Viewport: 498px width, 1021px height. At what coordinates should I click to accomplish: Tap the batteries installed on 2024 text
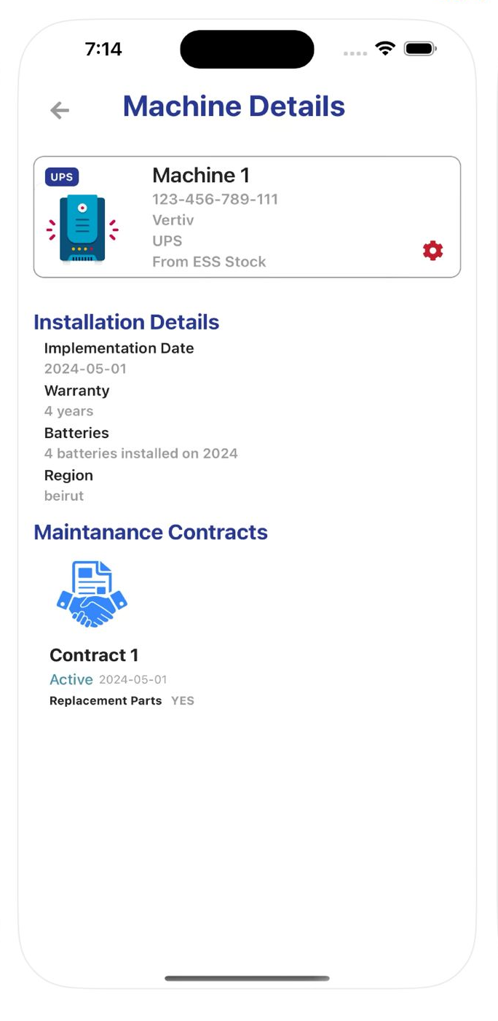coord(141,453)
